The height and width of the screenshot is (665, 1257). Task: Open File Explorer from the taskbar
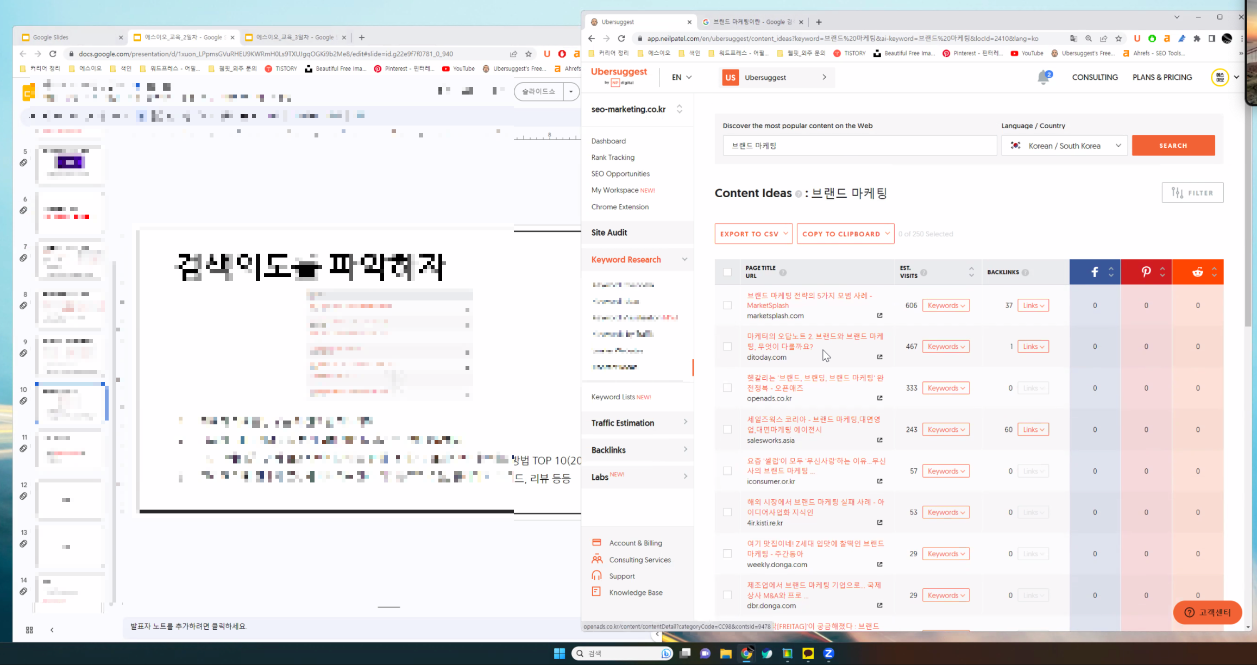click(726, 654)
